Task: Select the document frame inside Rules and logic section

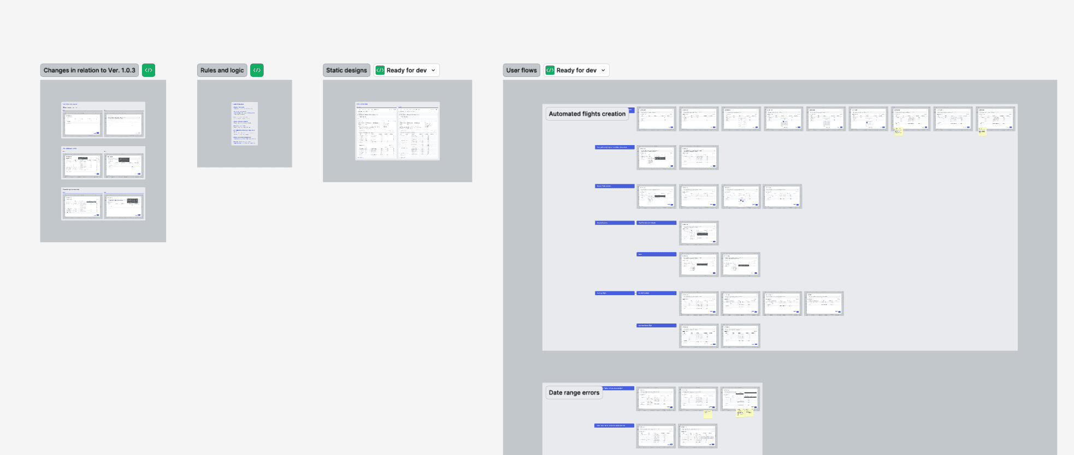Action: (x=245, y=123)
